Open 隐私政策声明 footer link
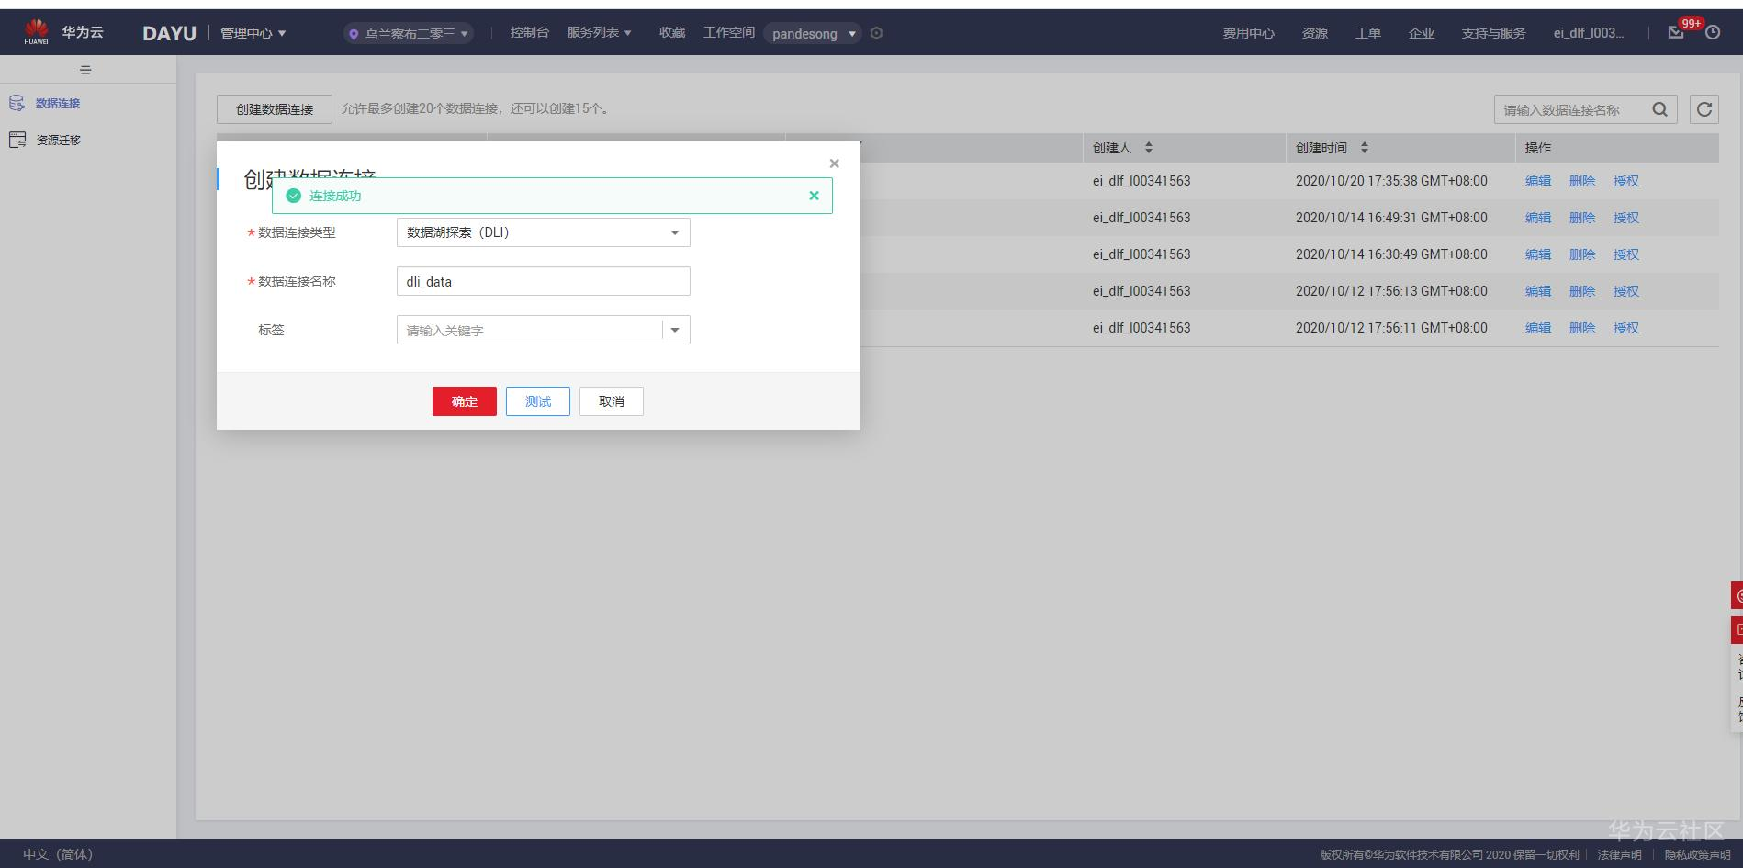Viewport: 1743px width, 868px height. pyautogui.click(x=1697, y=855)
